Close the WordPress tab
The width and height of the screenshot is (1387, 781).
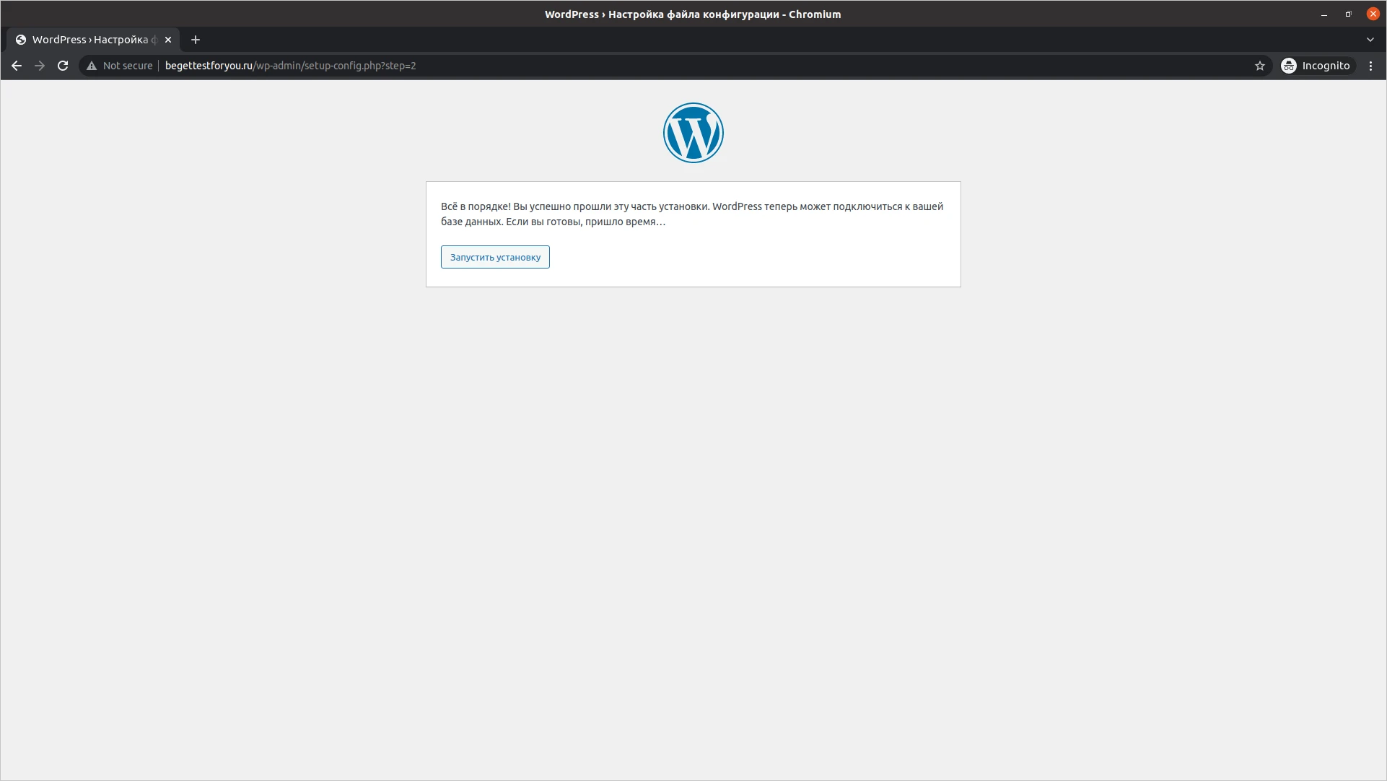[168, 40]
